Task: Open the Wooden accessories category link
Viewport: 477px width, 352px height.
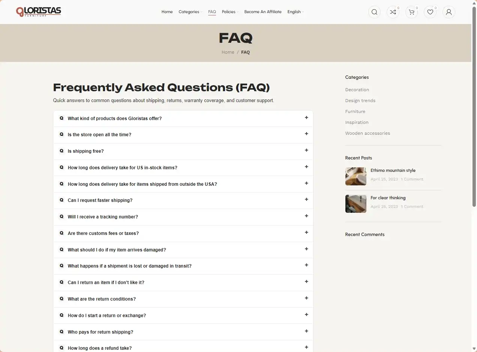Action: click(x=367, y=133)
